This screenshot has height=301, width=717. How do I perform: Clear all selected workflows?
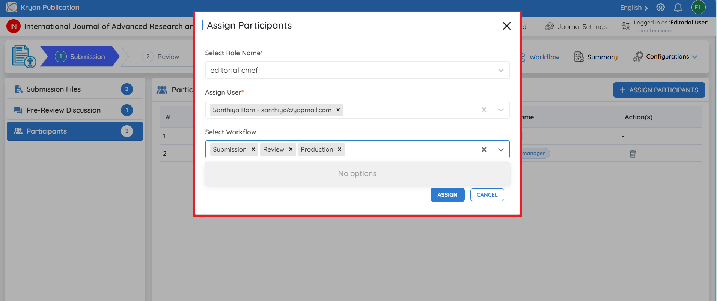[x=484, y=149]
